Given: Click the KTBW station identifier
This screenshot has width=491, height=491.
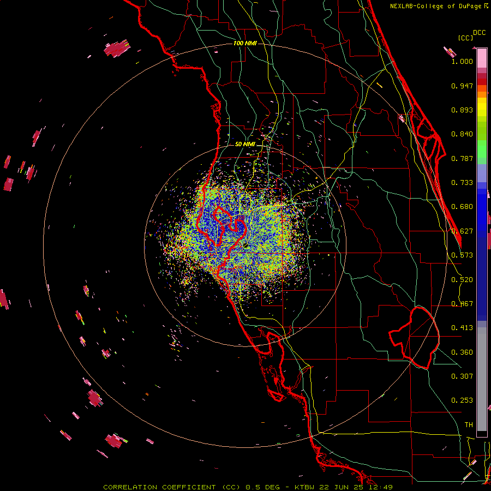Looking at the screenshot, I should coord(306,487).
